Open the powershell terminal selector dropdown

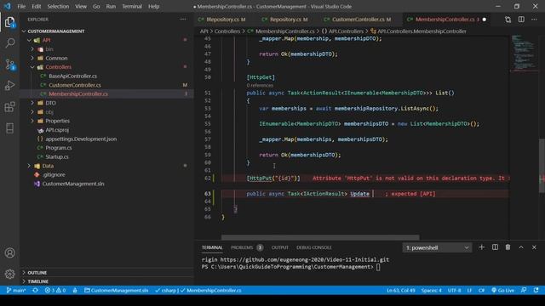pos(437,247)
